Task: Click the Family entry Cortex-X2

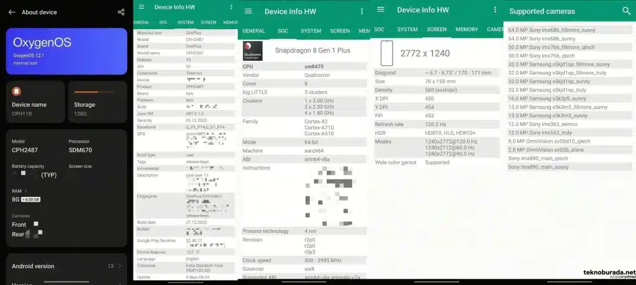Action: pos(316,122)
